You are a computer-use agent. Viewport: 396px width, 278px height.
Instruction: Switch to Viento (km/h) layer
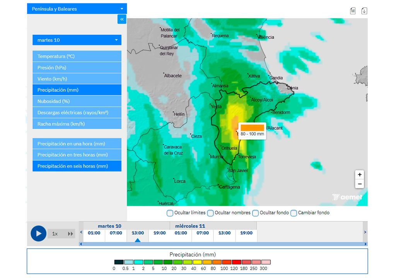(77, 78)
